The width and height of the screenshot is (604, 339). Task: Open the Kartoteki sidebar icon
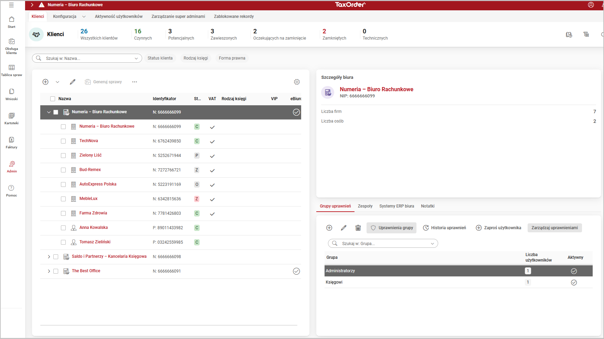pyautogui.click(x=11, y=118)
